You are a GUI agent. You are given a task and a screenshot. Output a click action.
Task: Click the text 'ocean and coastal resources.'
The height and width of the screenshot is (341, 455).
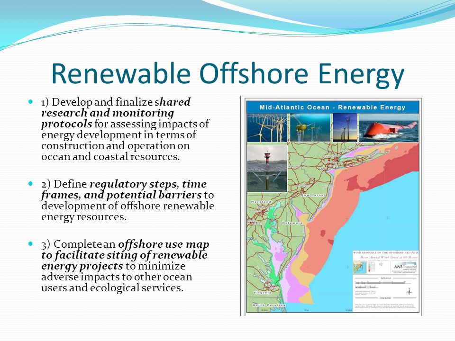tap(110, 157)
